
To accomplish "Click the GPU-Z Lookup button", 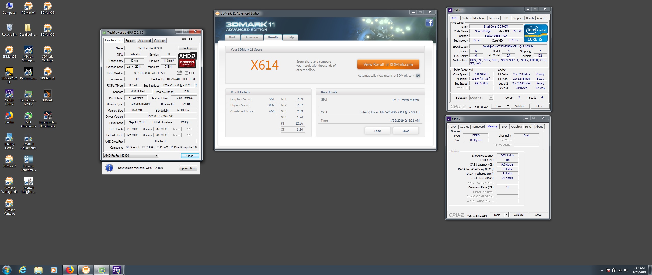I will [x=187, y=48].
